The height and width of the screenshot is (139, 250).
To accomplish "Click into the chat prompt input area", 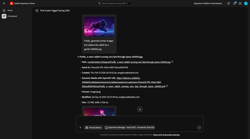I will pos(140,121).
